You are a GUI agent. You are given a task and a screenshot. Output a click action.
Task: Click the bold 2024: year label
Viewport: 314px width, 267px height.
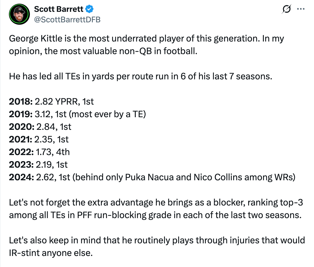click(21, 177)
